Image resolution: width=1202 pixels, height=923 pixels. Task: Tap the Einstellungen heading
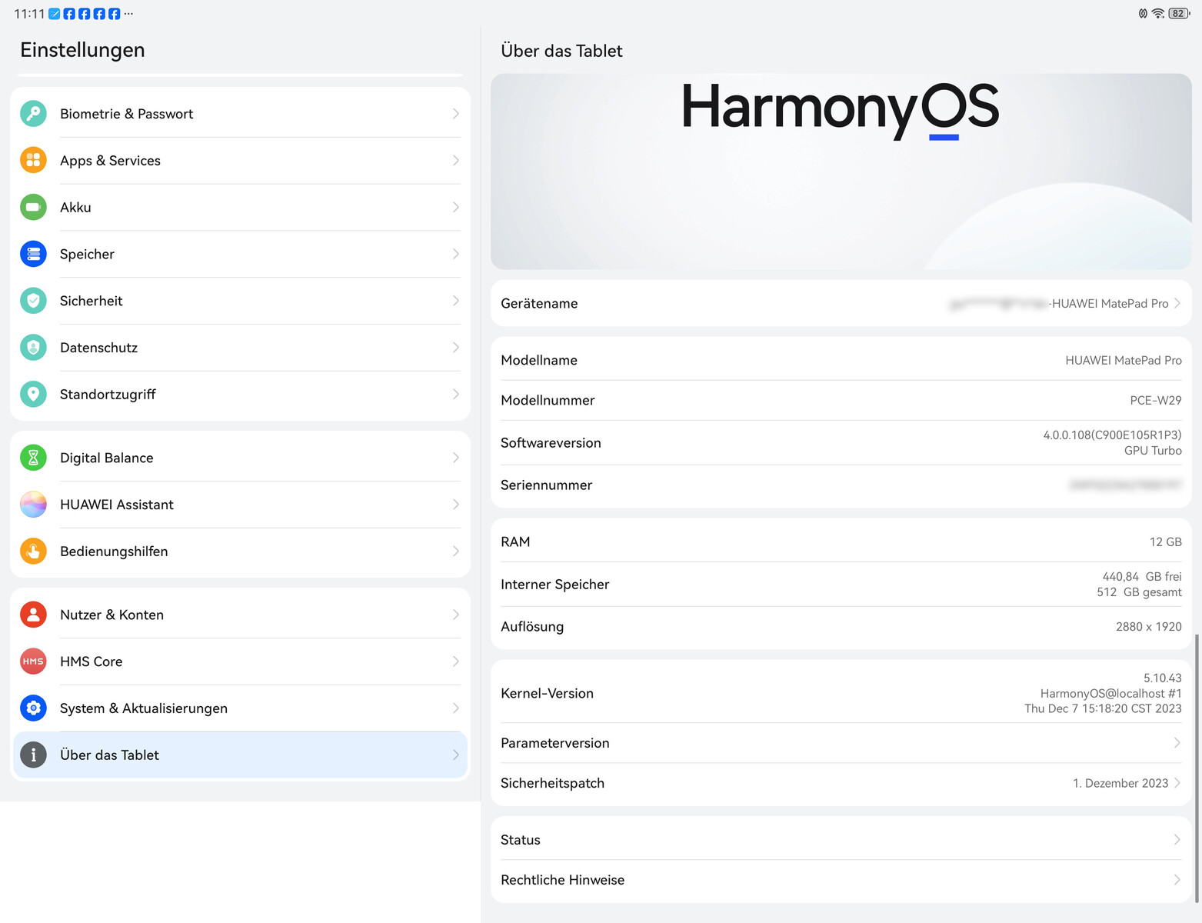pyautogui.click(x=82, y=50)
